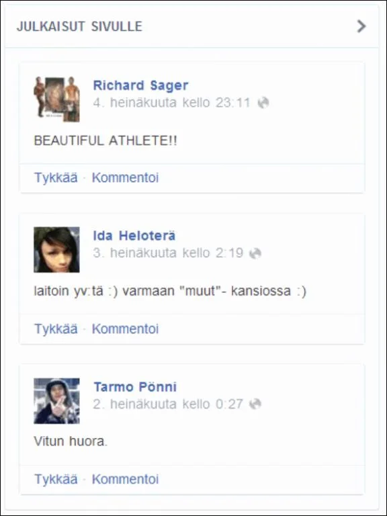Viewport: 387px width, 516px height.
Task: Open timestamp 3. heinäkuuta kello 2:19
Action: click(x=168, y=253)
